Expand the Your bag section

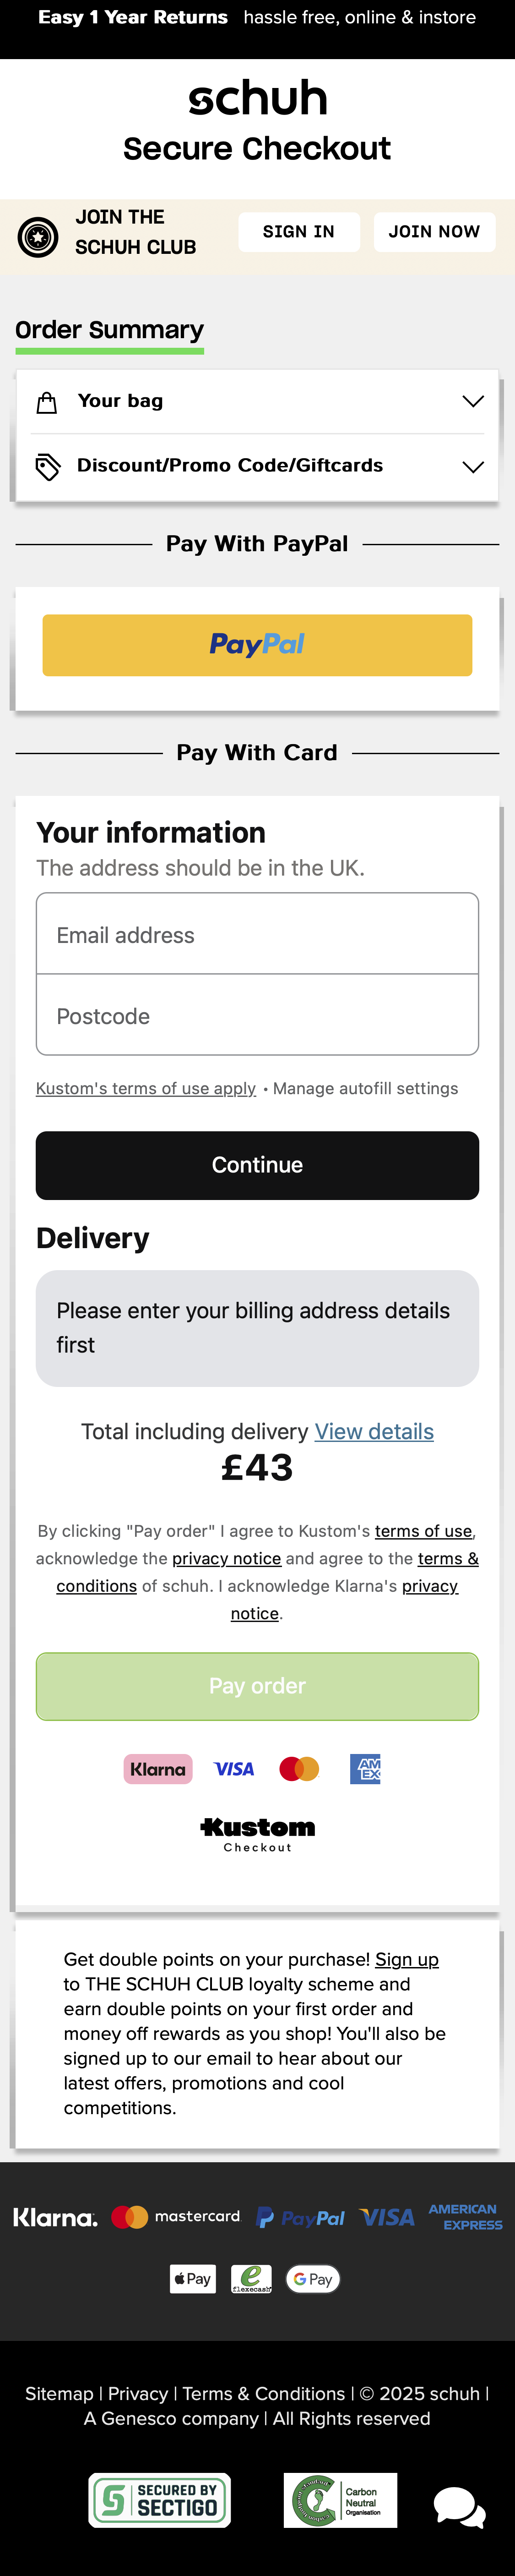[x=473, y=402]
